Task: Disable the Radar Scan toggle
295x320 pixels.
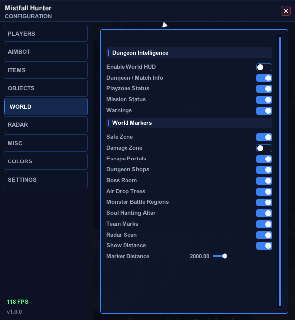Action: (264, 235)
